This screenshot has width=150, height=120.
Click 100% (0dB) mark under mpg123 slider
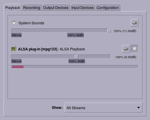pyautogui.click(x=76, y=61)
